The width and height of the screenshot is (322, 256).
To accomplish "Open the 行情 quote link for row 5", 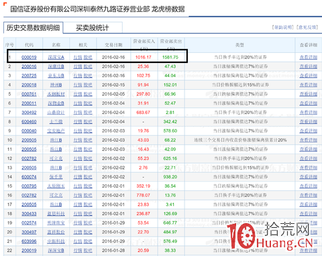I will [78, 94].
